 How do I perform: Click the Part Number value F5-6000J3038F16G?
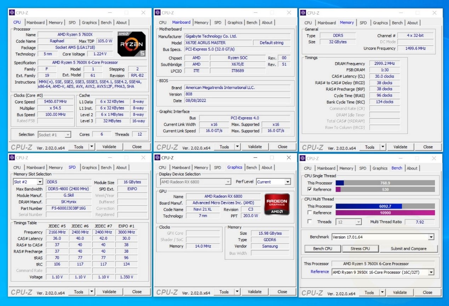coord(69,208)
